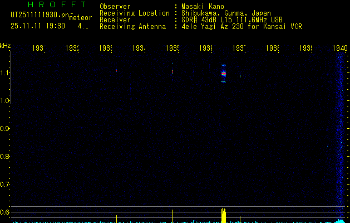The height and width of the screenshot is (223, 350).
Task: Click the 1.1 kHz axis label
Action: tap(4, 73)
